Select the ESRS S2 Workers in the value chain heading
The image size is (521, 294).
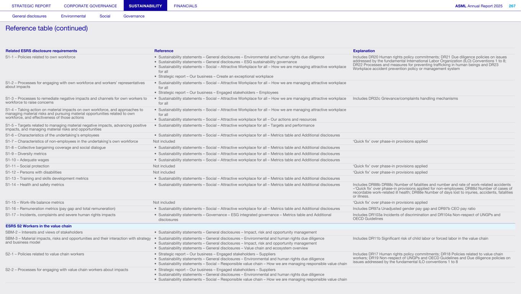tap(39, 226)
